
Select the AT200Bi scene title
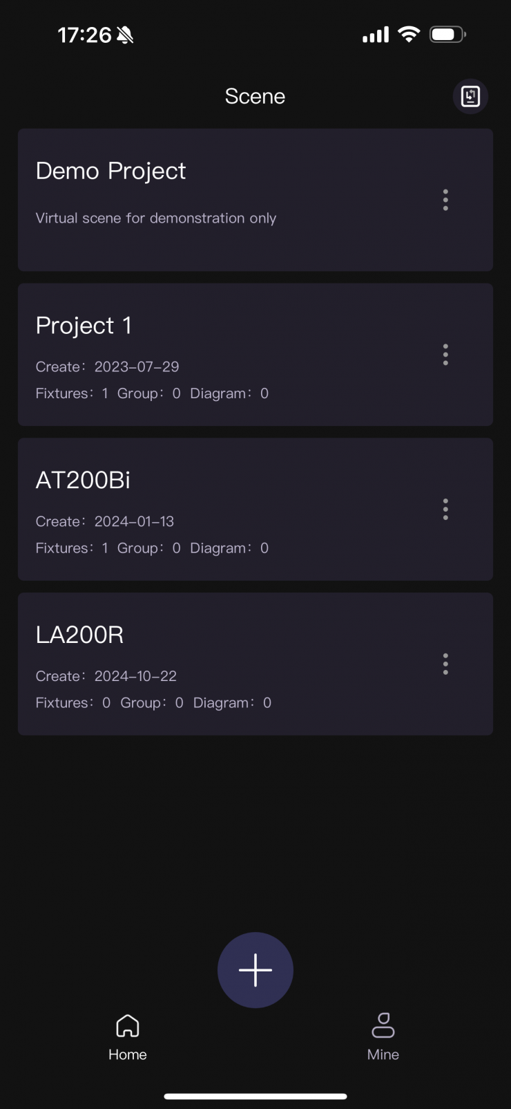83,481
